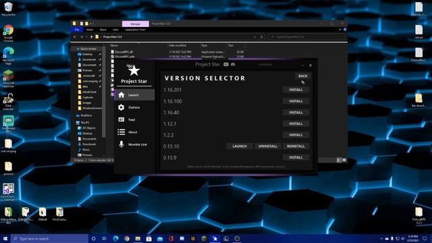Open the Manage tab in File Explorer

(135, 24)
